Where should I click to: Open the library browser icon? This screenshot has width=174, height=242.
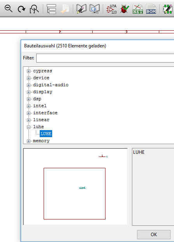click(x=95, y=9)
